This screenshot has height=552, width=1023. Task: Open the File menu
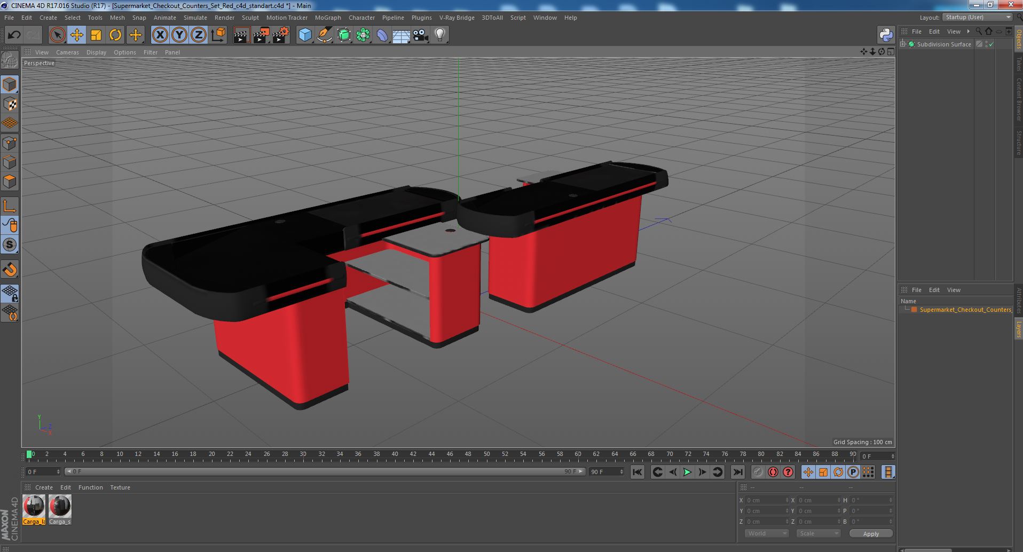pos(9,18)
